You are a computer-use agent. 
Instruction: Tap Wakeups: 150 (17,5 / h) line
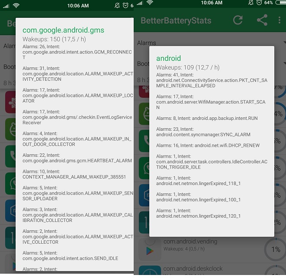tap(54, 39)
